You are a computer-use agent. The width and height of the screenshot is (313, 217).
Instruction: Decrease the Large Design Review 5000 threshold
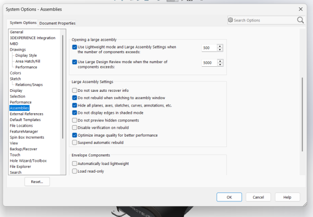coord(220,65)
